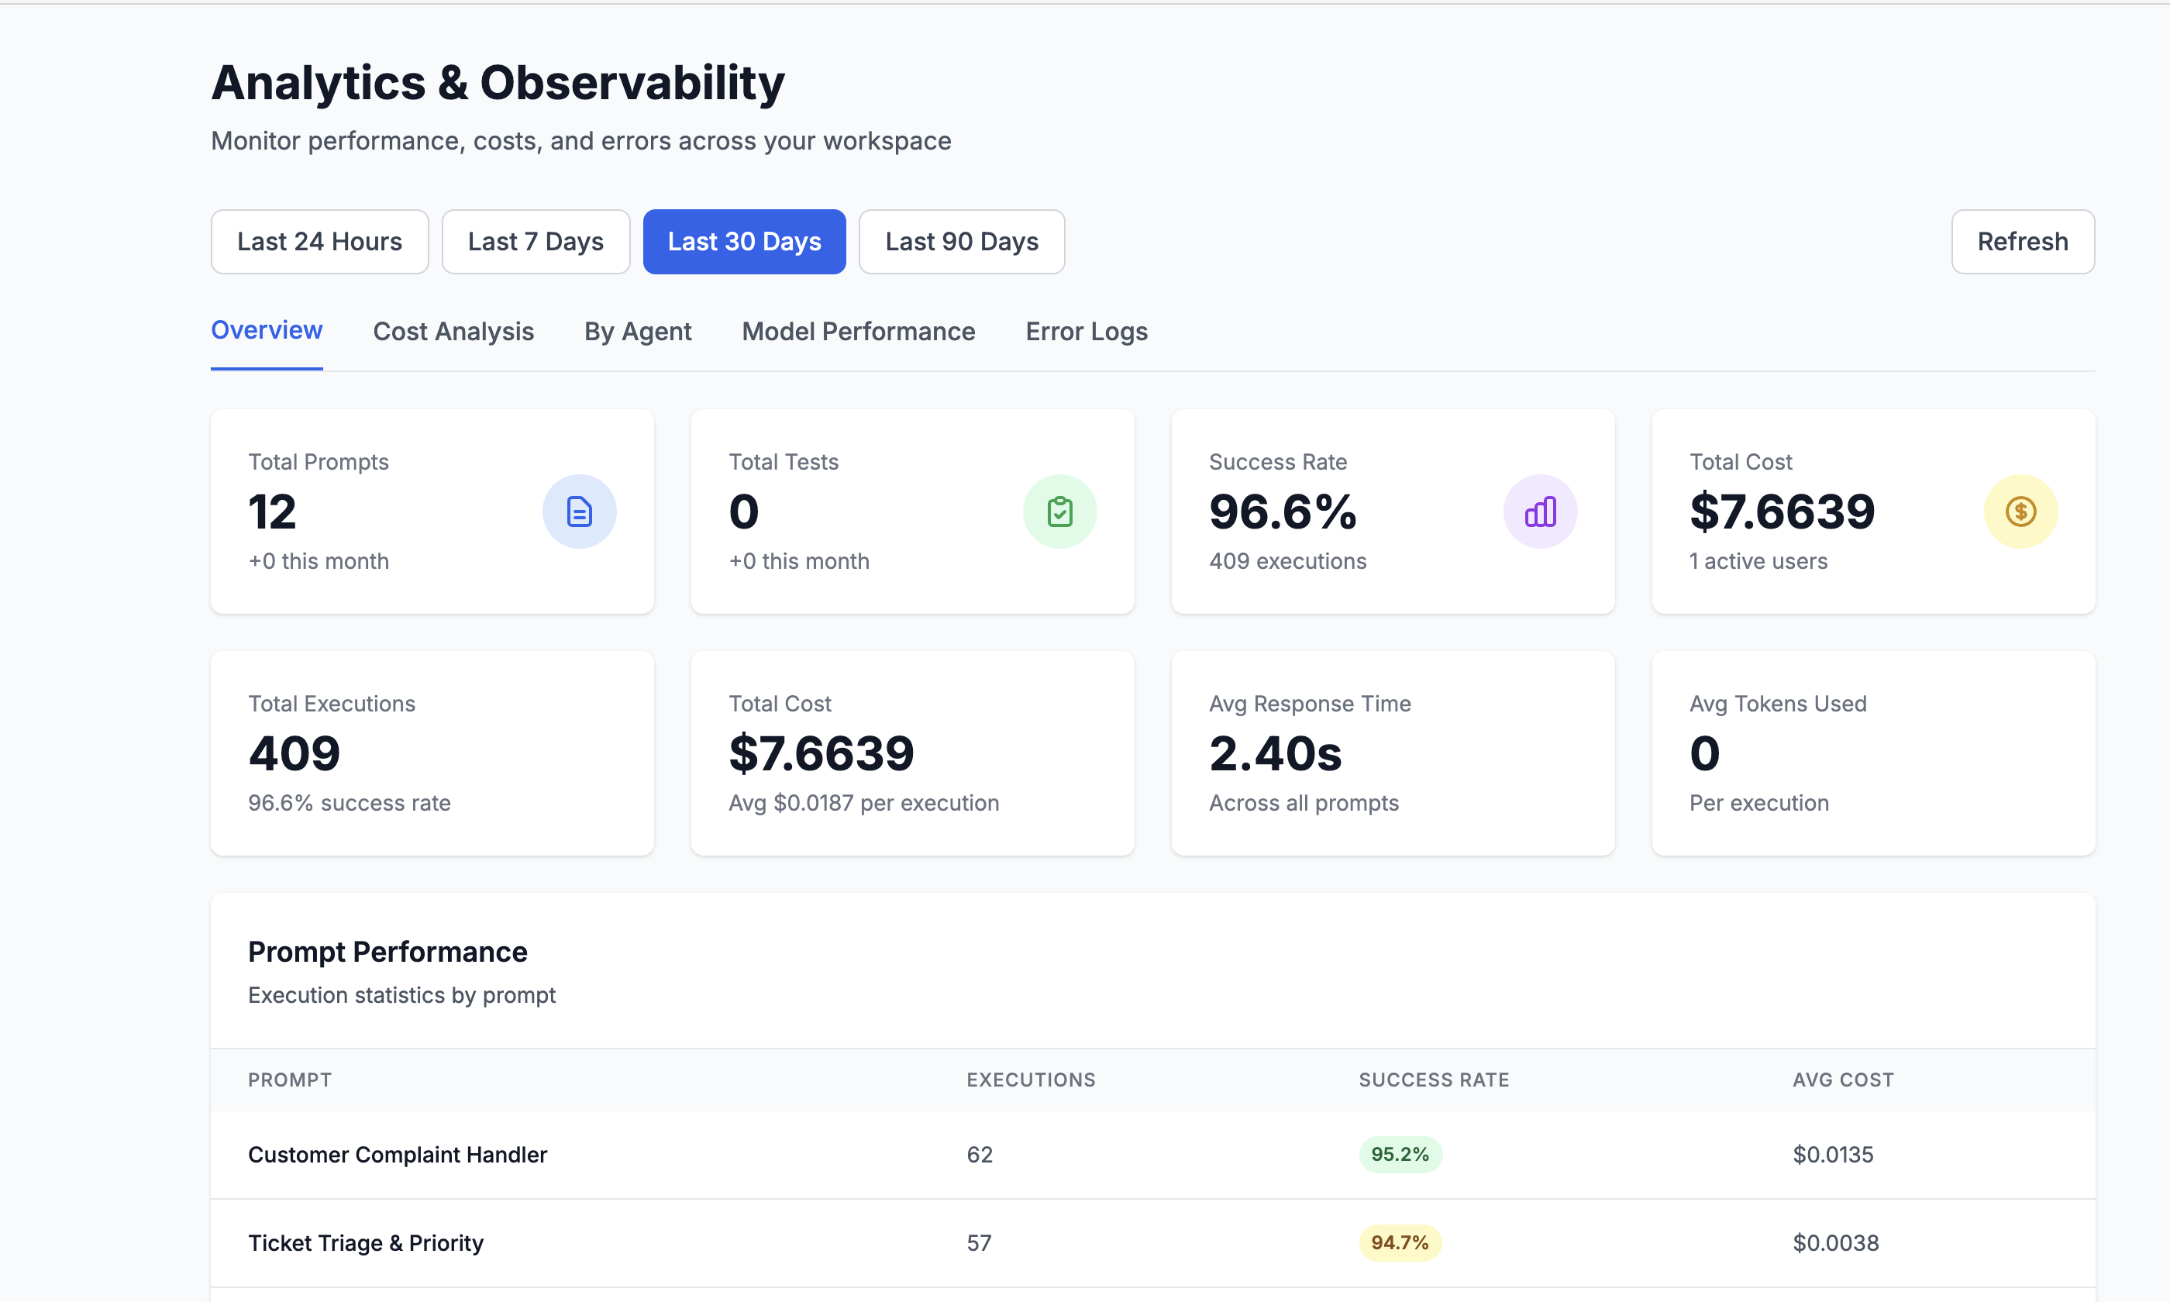Choose the Last 90 Days range
Viewport: 2170px width, 1302px height.
pos(961,241)
